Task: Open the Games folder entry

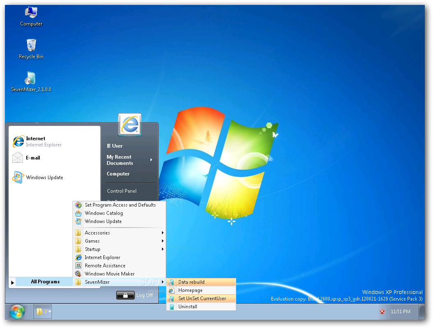Action: (119, 241)
